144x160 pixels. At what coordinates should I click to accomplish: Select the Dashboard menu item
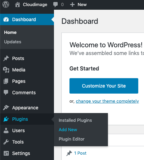tap(27, 19)
